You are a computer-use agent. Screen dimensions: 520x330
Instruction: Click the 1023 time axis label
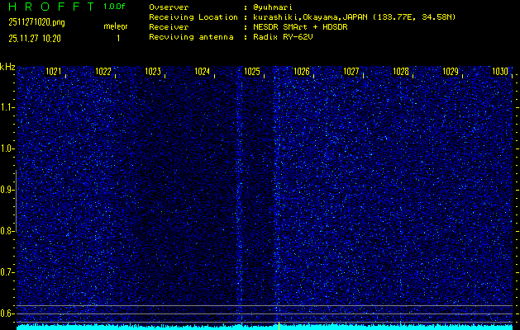(x=153, y=72)
